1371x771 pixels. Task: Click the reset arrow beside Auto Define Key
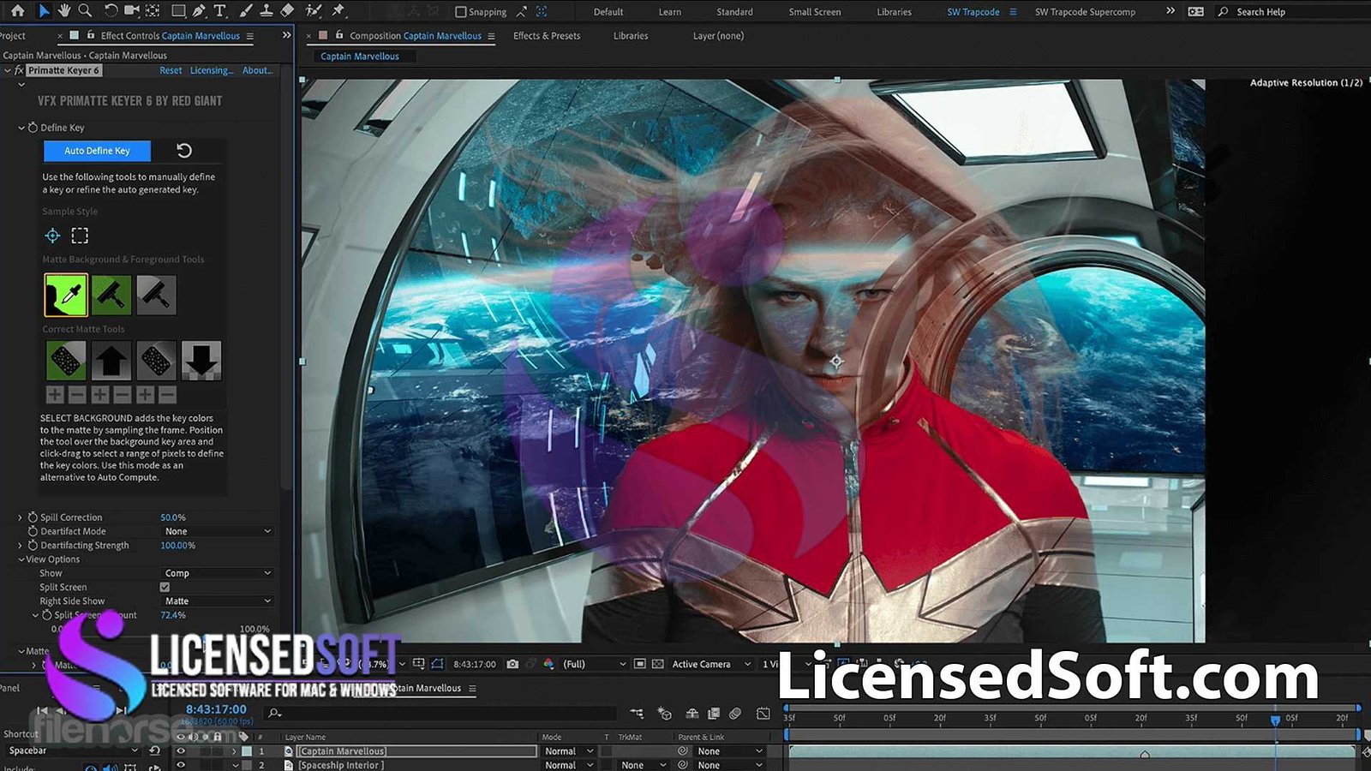[x=184, y=151]
